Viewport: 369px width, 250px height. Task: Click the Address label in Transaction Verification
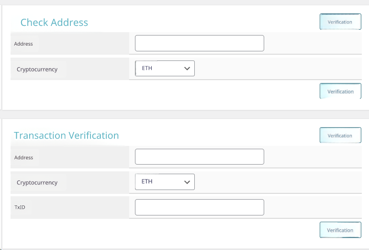coord(23,157)
